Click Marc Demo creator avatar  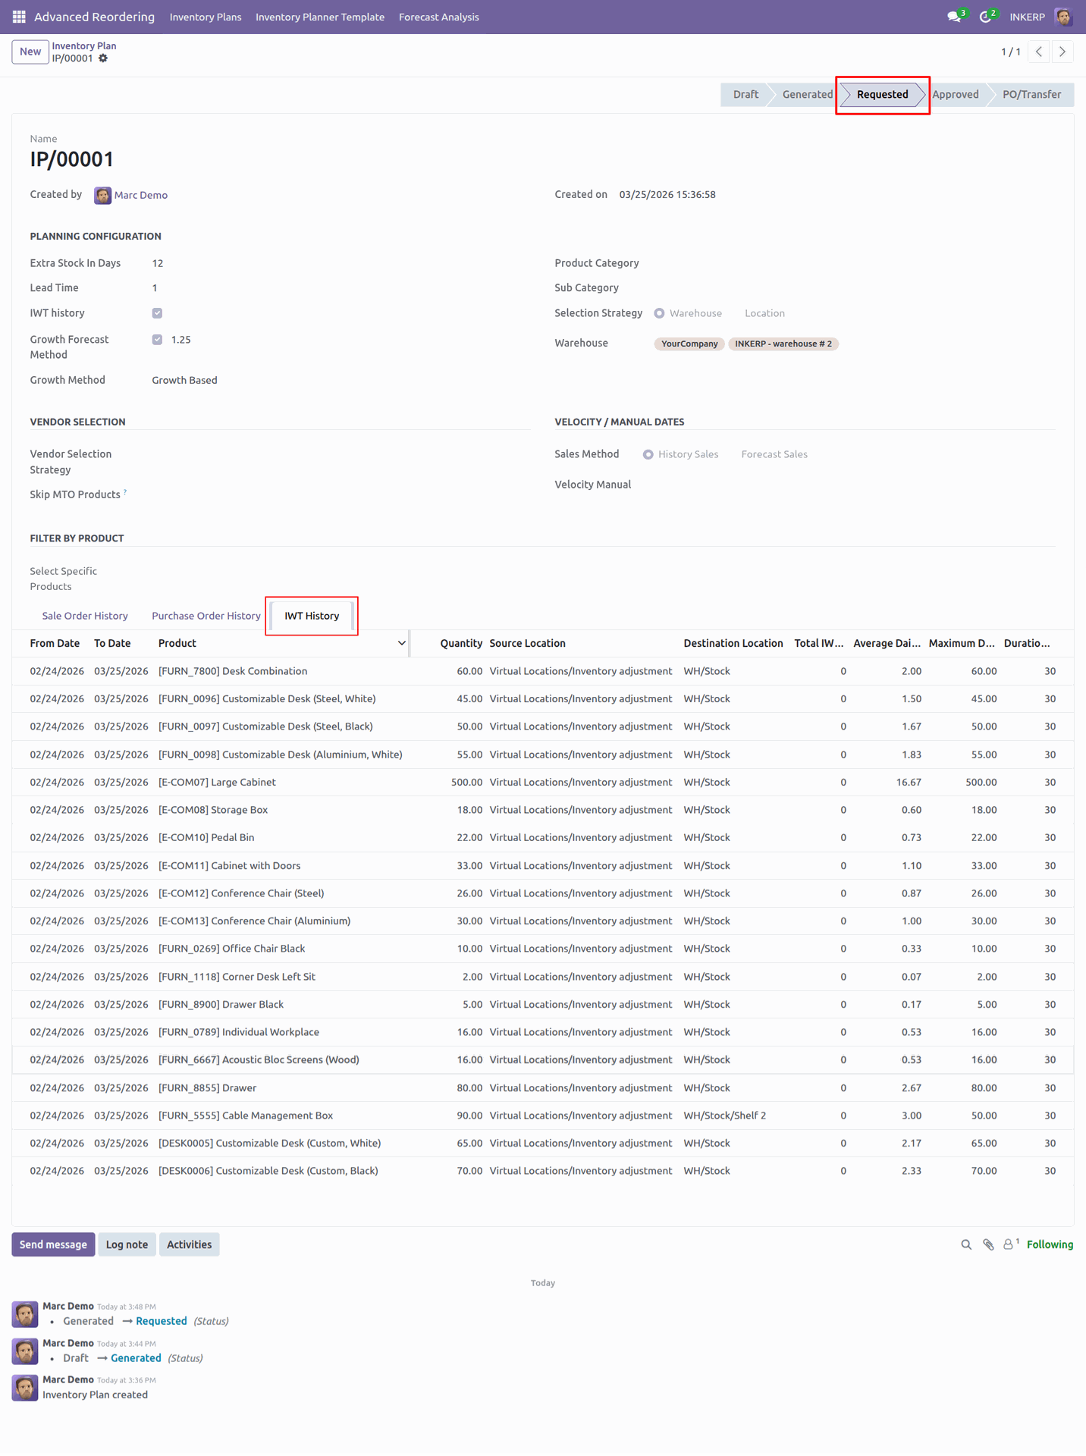pos(102,196)
